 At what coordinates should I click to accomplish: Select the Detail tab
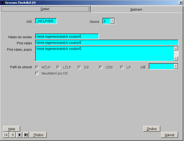(45, 9)
